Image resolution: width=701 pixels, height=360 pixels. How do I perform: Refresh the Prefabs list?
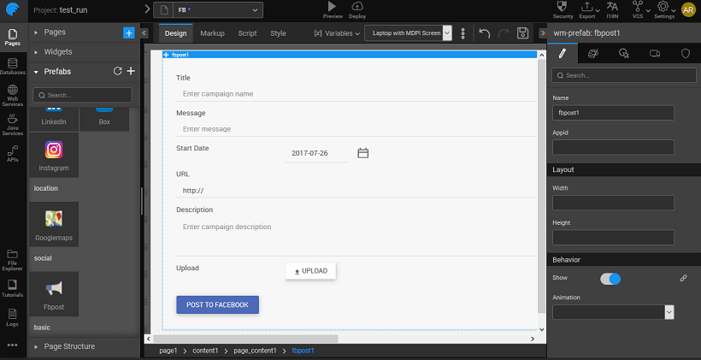[118, 71]
